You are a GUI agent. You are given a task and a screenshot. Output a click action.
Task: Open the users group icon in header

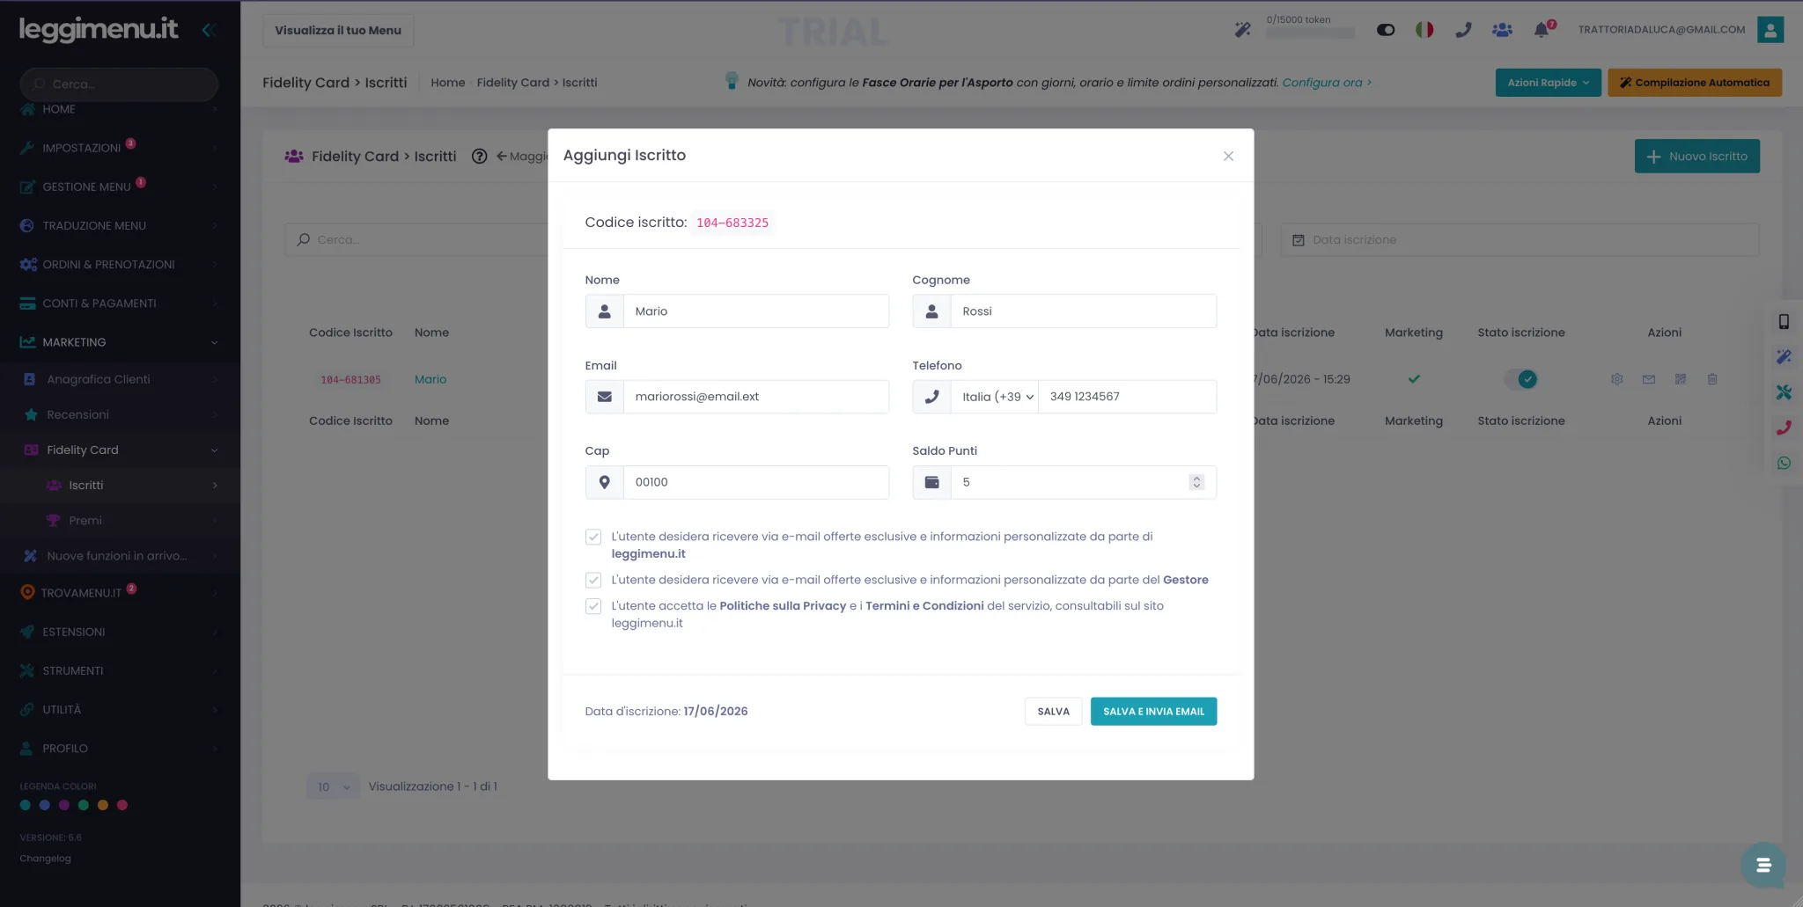(1502, 30)
